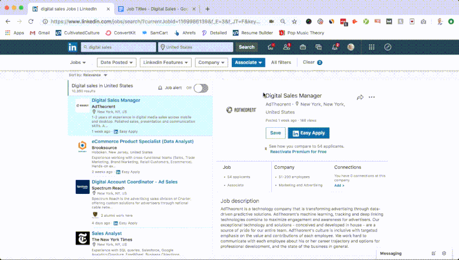Clear the applied filters
The height and width of the screenshot is (260, 459).
coord(312,62)
